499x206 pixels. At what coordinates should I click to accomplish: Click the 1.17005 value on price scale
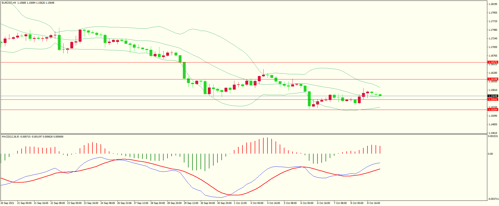pyautogui.click(x=493, y=47)
